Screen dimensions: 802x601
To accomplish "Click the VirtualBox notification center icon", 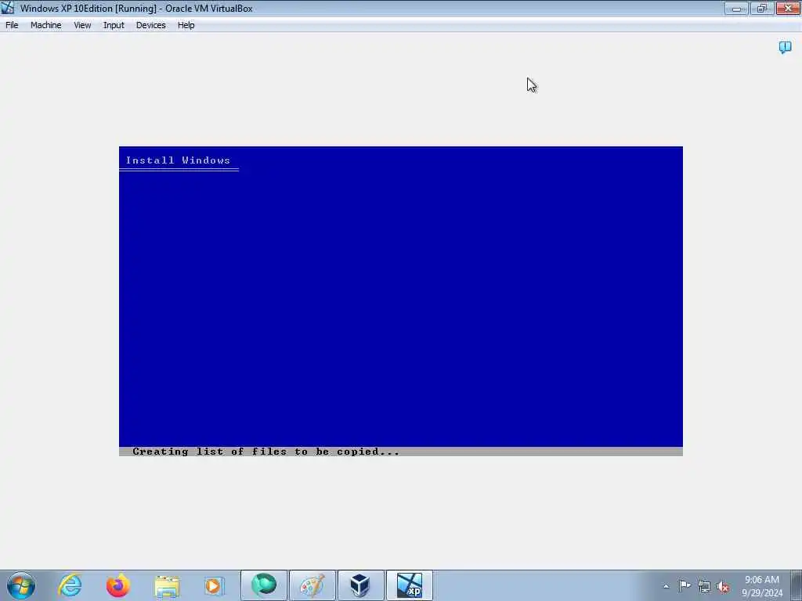I will pyautogui.click(x=785, y=48).
